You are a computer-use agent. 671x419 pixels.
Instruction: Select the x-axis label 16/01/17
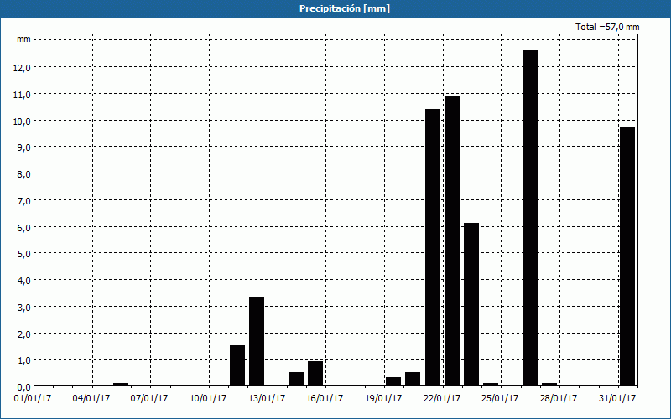tap(325, 398)
